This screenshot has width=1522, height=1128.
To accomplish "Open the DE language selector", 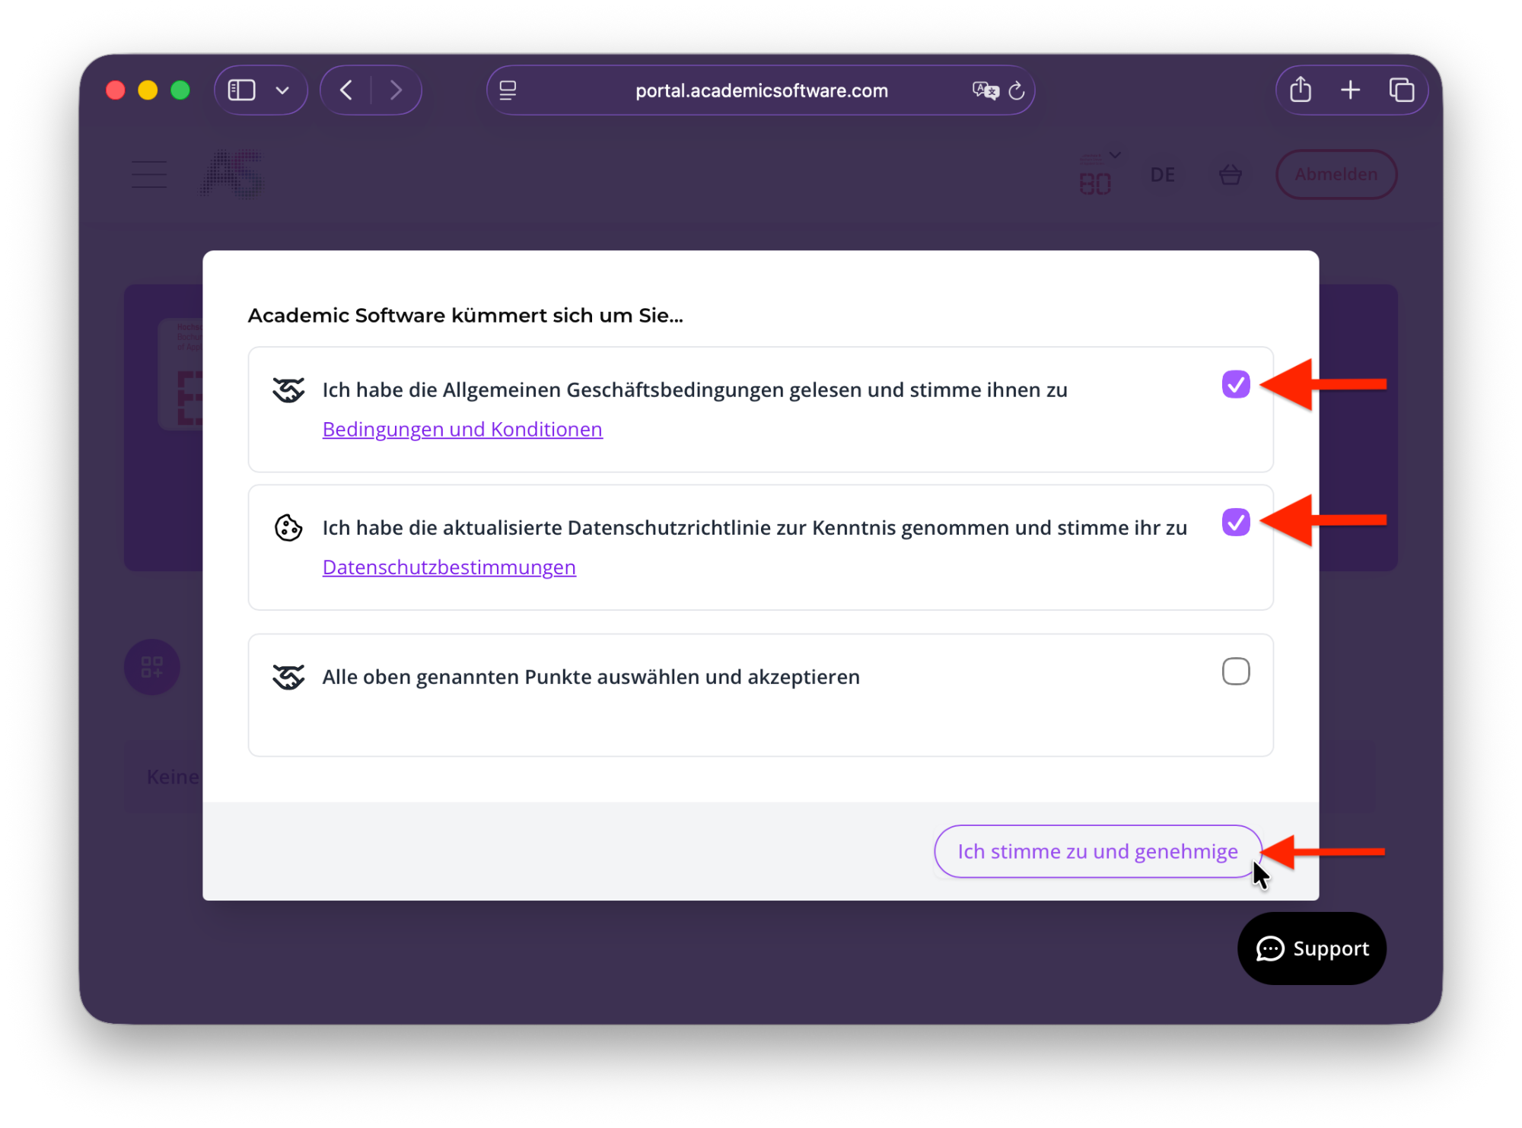I will pyautogui.click(x=1162, y=175).
